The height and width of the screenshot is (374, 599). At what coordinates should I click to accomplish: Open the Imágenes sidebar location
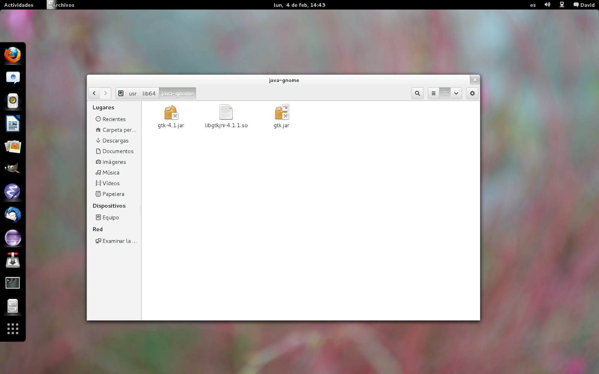click(114, 162)
